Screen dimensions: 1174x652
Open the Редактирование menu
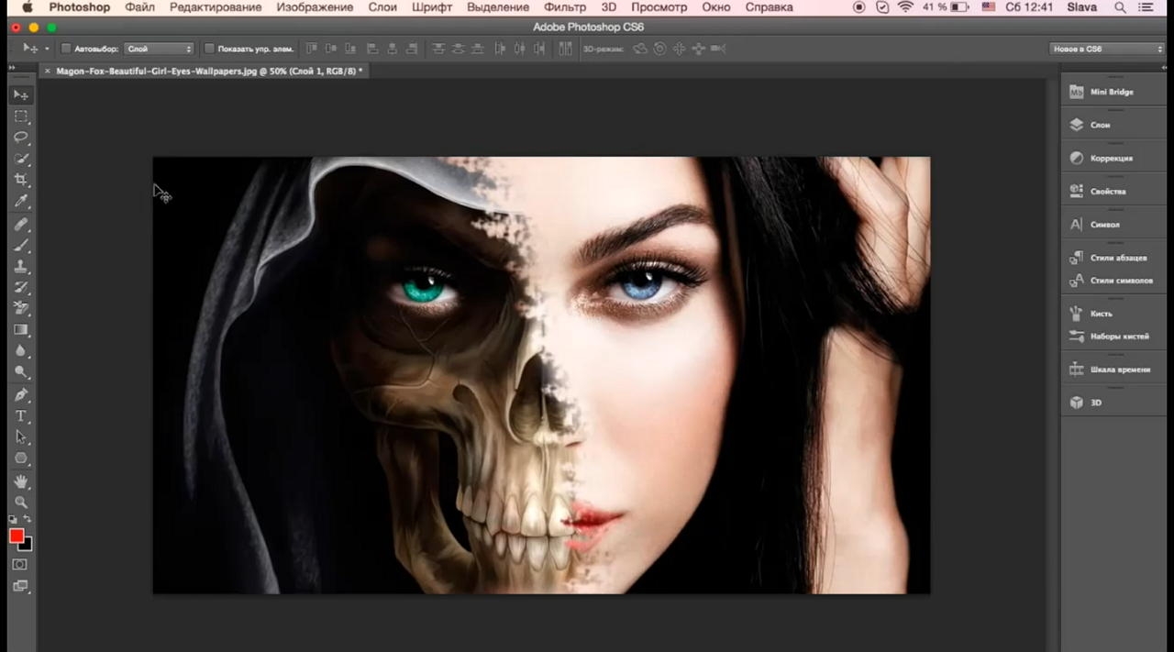click(216, 7)
